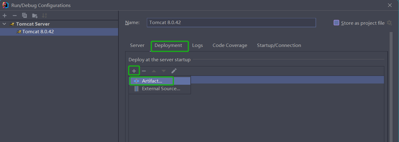Collapse the Tomcat Server tree node

[x=4, y=24]
